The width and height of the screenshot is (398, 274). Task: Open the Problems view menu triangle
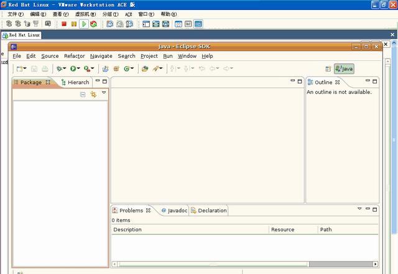pos(359,209)
